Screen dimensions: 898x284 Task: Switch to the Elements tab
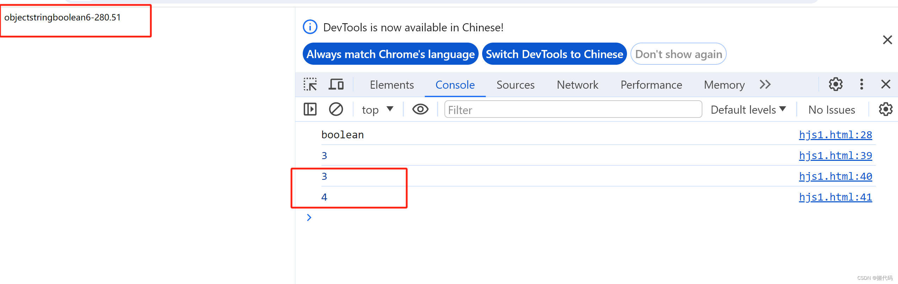(392, 85)
